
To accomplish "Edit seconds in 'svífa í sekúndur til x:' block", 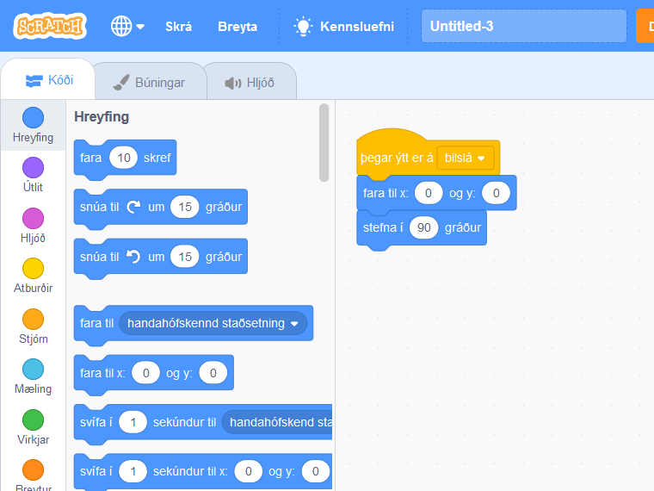I will (133, 471).
